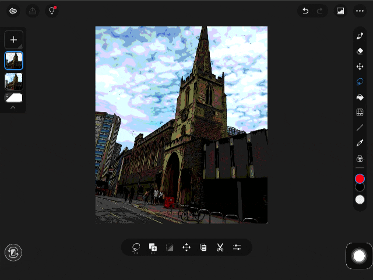This screenshot has height=280, width=373.
Task: Click the scissors cut selection icon
Action: 220,247
